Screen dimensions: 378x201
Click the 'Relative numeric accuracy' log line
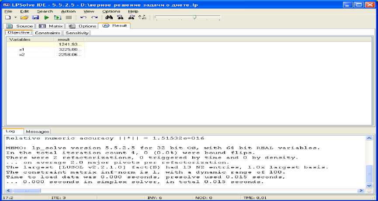click(105, 138)
